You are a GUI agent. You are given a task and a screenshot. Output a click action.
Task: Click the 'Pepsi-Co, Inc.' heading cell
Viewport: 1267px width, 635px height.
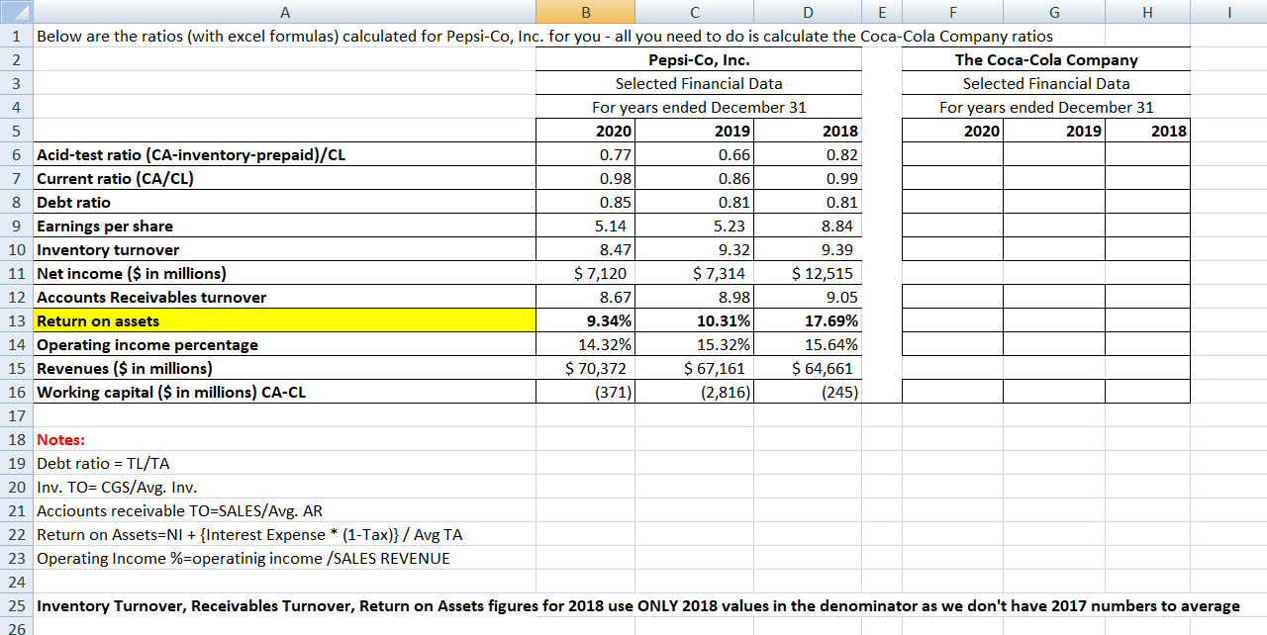(x=699, y=59)
